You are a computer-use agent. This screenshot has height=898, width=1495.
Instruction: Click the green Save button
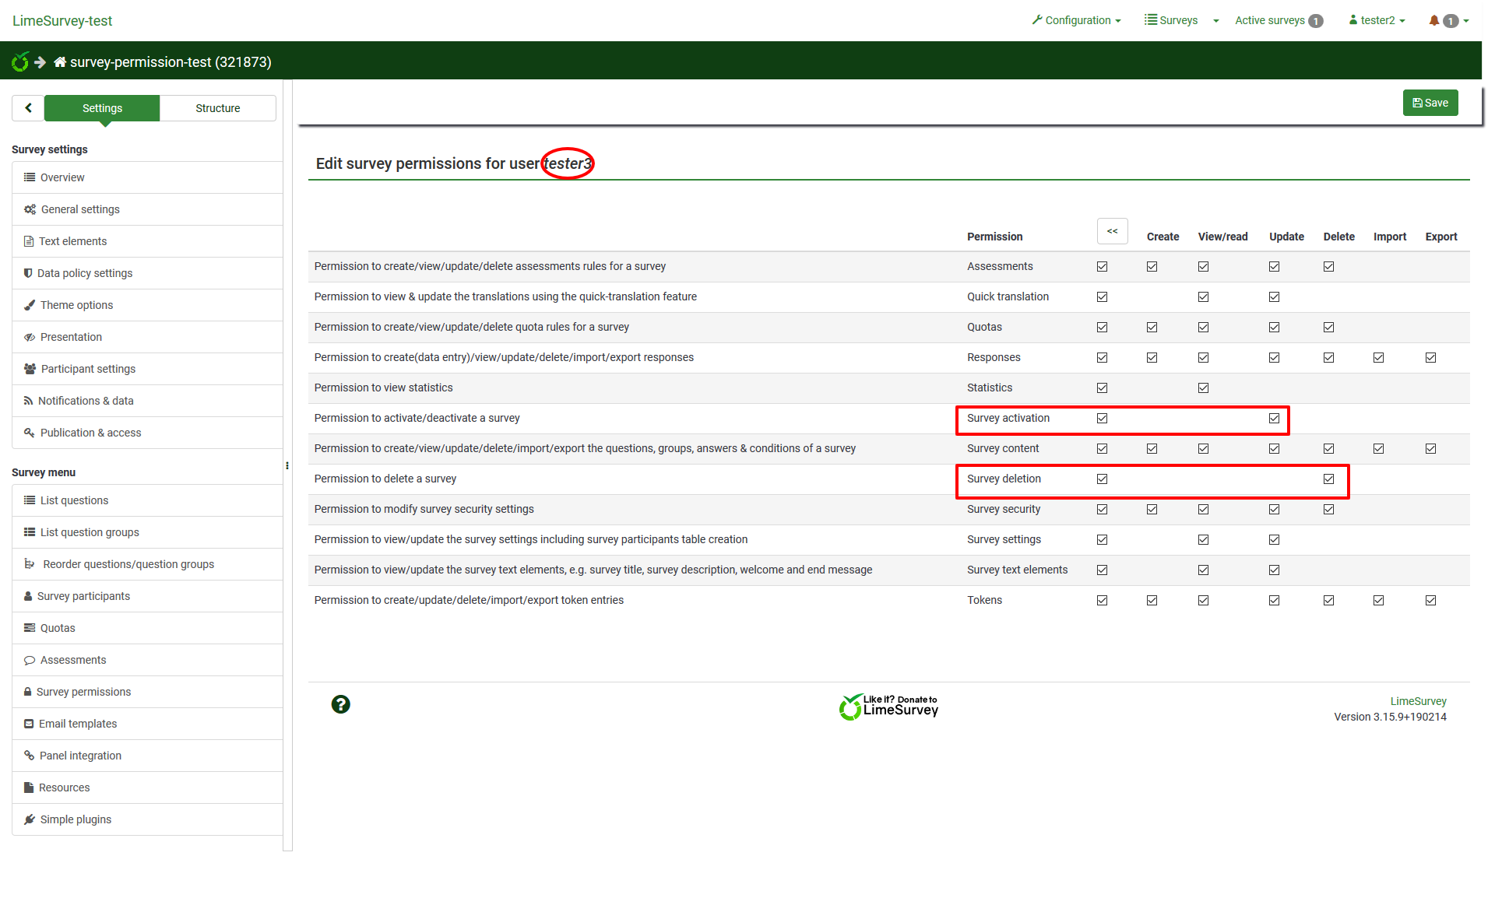[1430, 103]
